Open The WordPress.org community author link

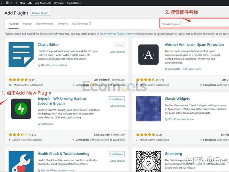pyautogui.click(x=58, y=170)
